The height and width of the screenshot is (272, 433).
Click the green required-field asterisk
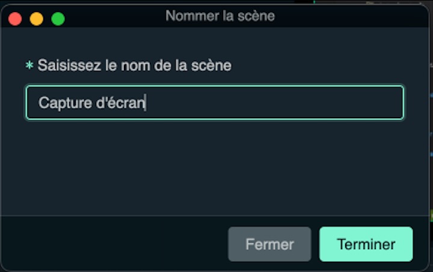(x=29, y=66)
